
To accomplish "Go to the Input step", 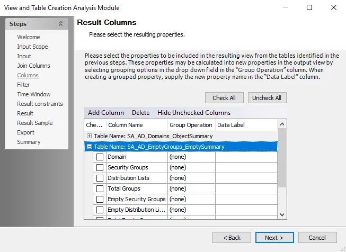I will click(24, 56).
